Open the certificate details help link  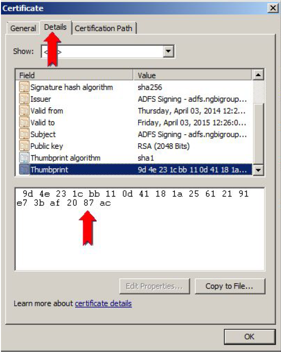103,304
